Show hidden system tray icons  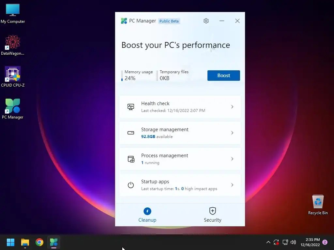pyautogui.click(x=268, y=242)
